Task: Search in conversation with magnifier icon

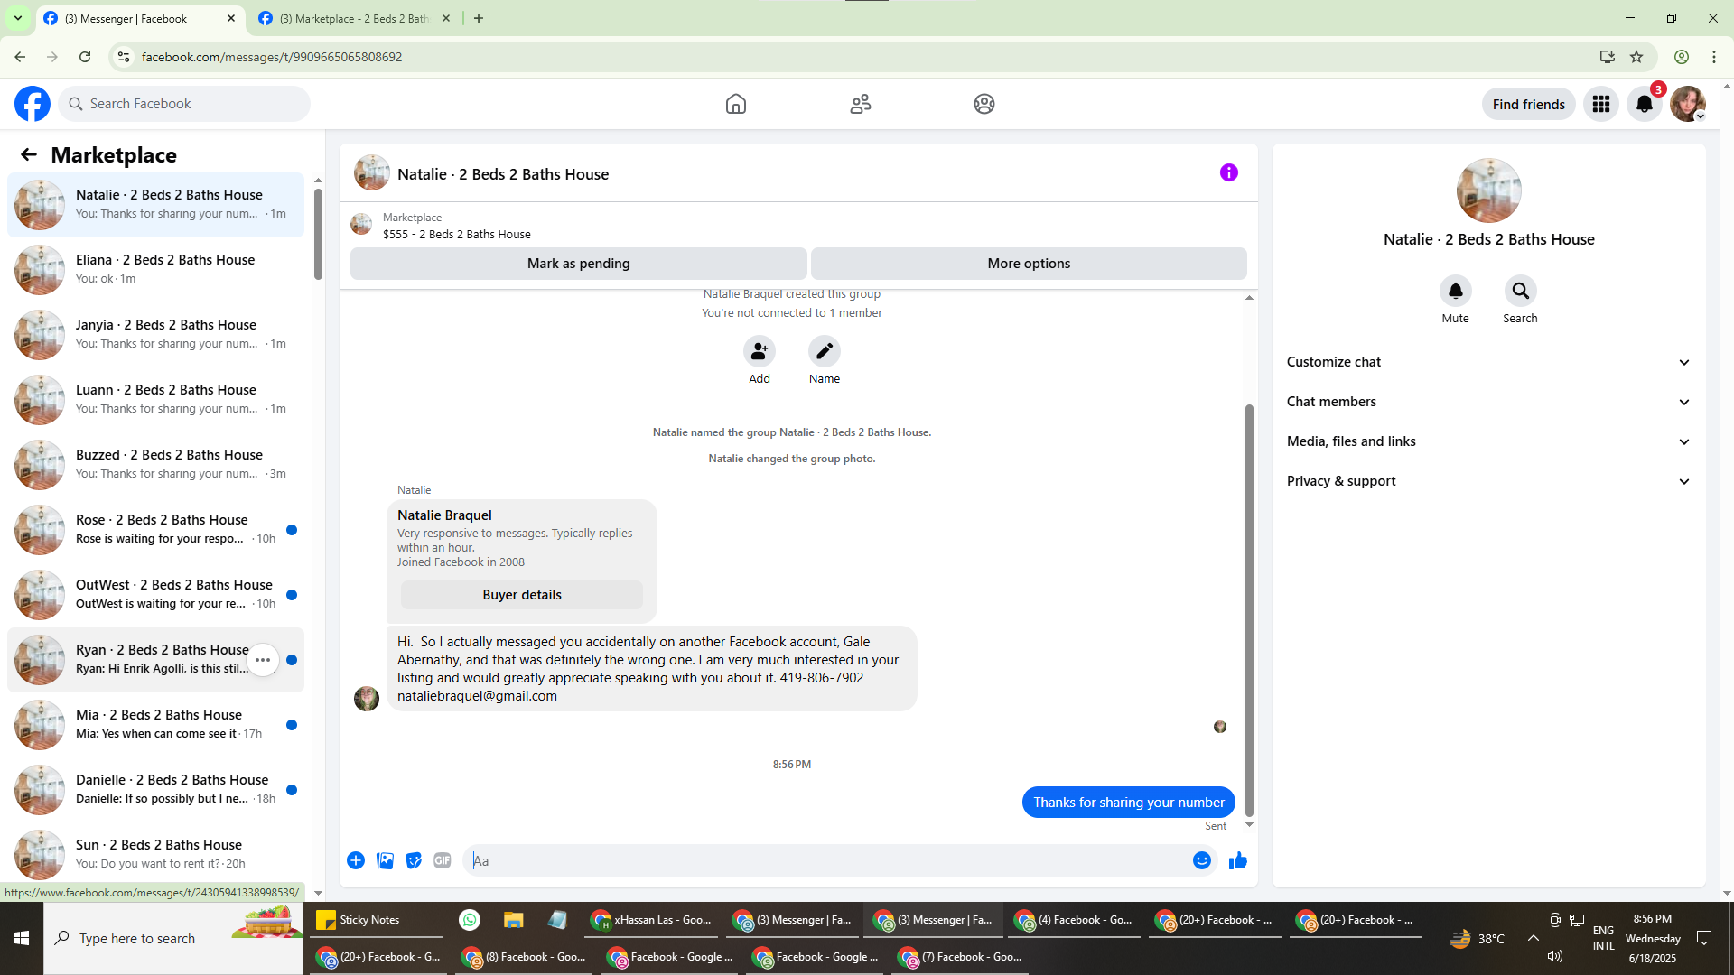Action: tap(1521, 291)
